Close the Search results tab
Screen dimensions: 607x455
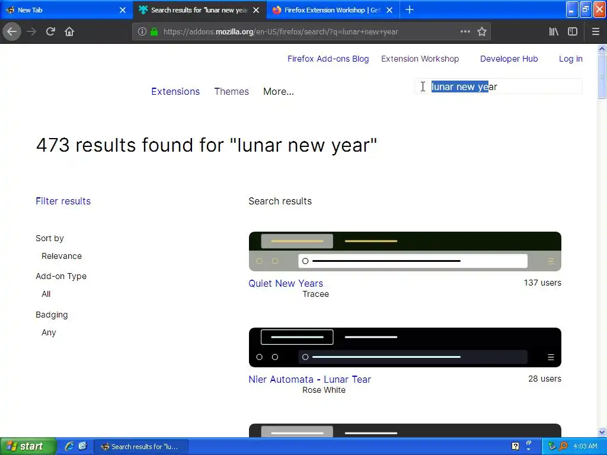[x=256, y=10]
